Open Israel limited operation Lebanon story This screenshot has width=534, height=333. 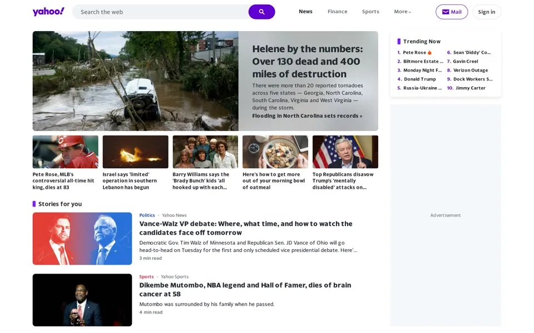click(x=130, y=181)
